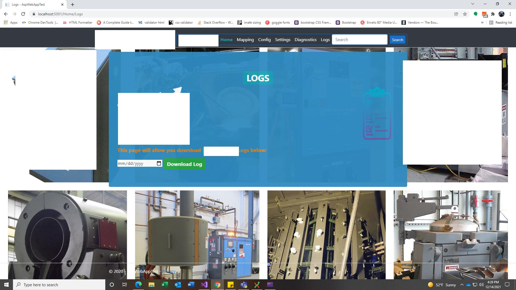Click the Download Log button
Image resolution: width=516 pixels, height=290 pixels.
184,164
